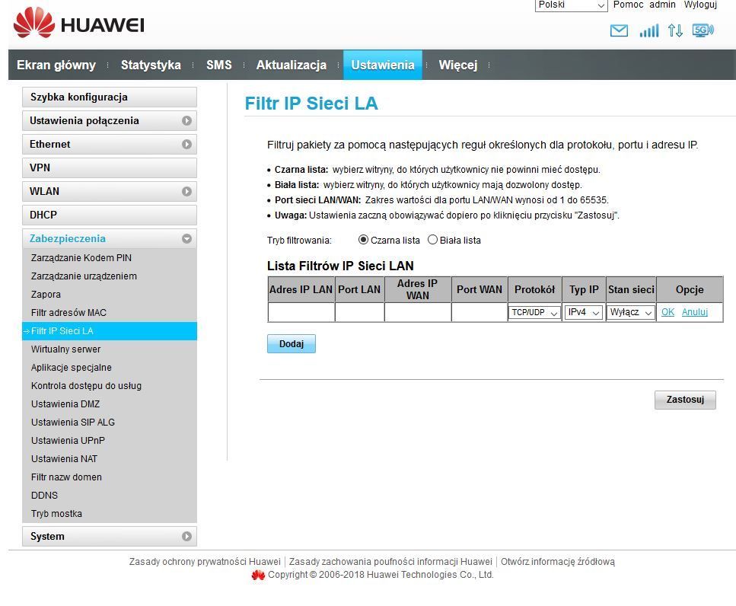Click the Adres IP WAN input field
The width and height of the screenshot is (736, 606).
click(x=417, y=312)
